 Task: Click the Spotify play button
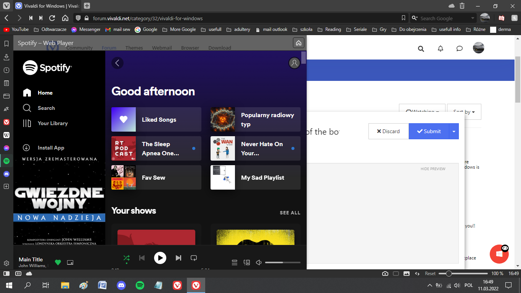(x=160, y=258)
